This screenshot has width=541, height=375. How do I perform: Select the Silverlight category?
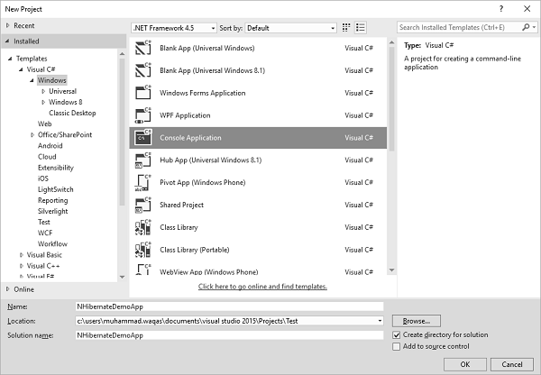(x=53, y=212)
